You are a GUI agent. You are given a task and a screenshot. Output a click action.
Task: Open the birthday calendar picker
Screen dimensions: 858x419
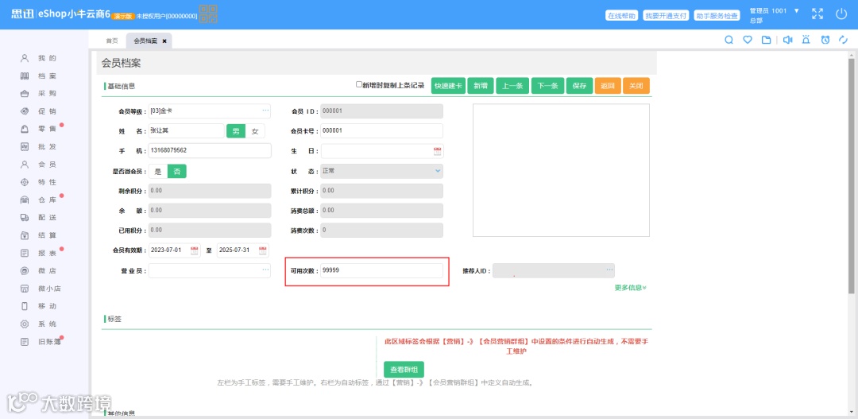coord(437,150)
